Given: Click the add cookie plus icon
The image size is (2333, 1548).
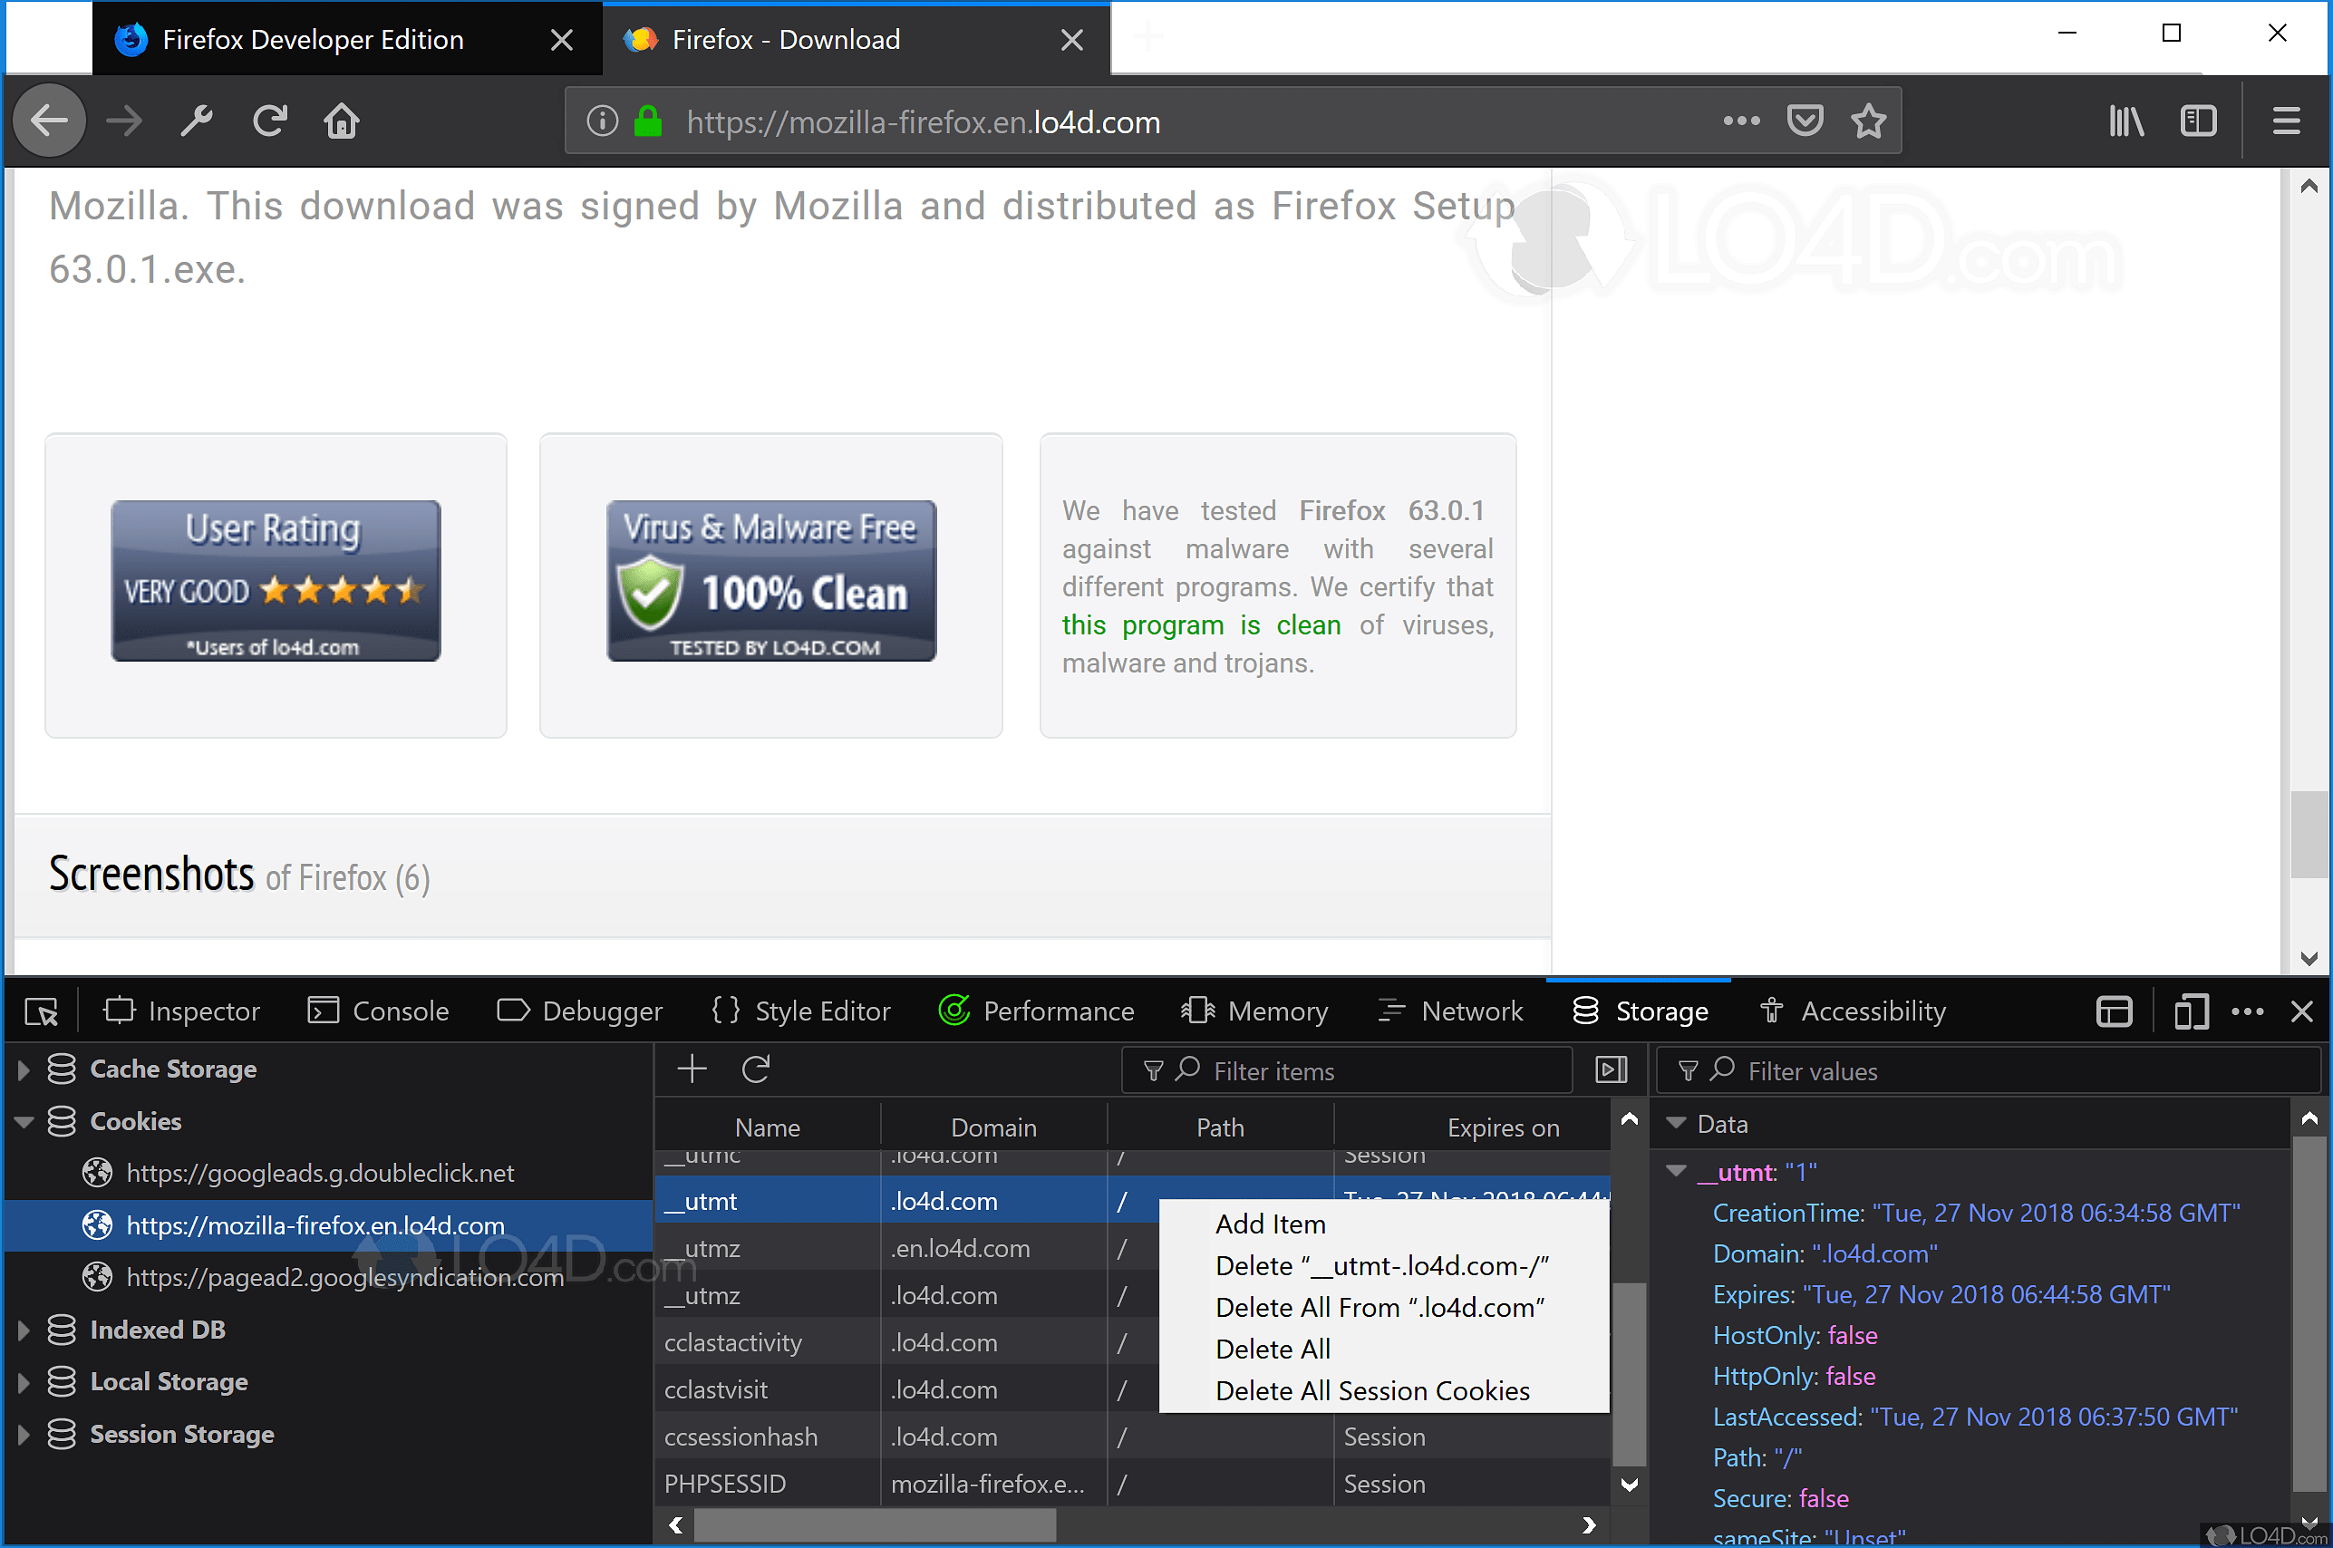Looking at the screenshot, I should pyautogui.click(x=692, y=1069).
